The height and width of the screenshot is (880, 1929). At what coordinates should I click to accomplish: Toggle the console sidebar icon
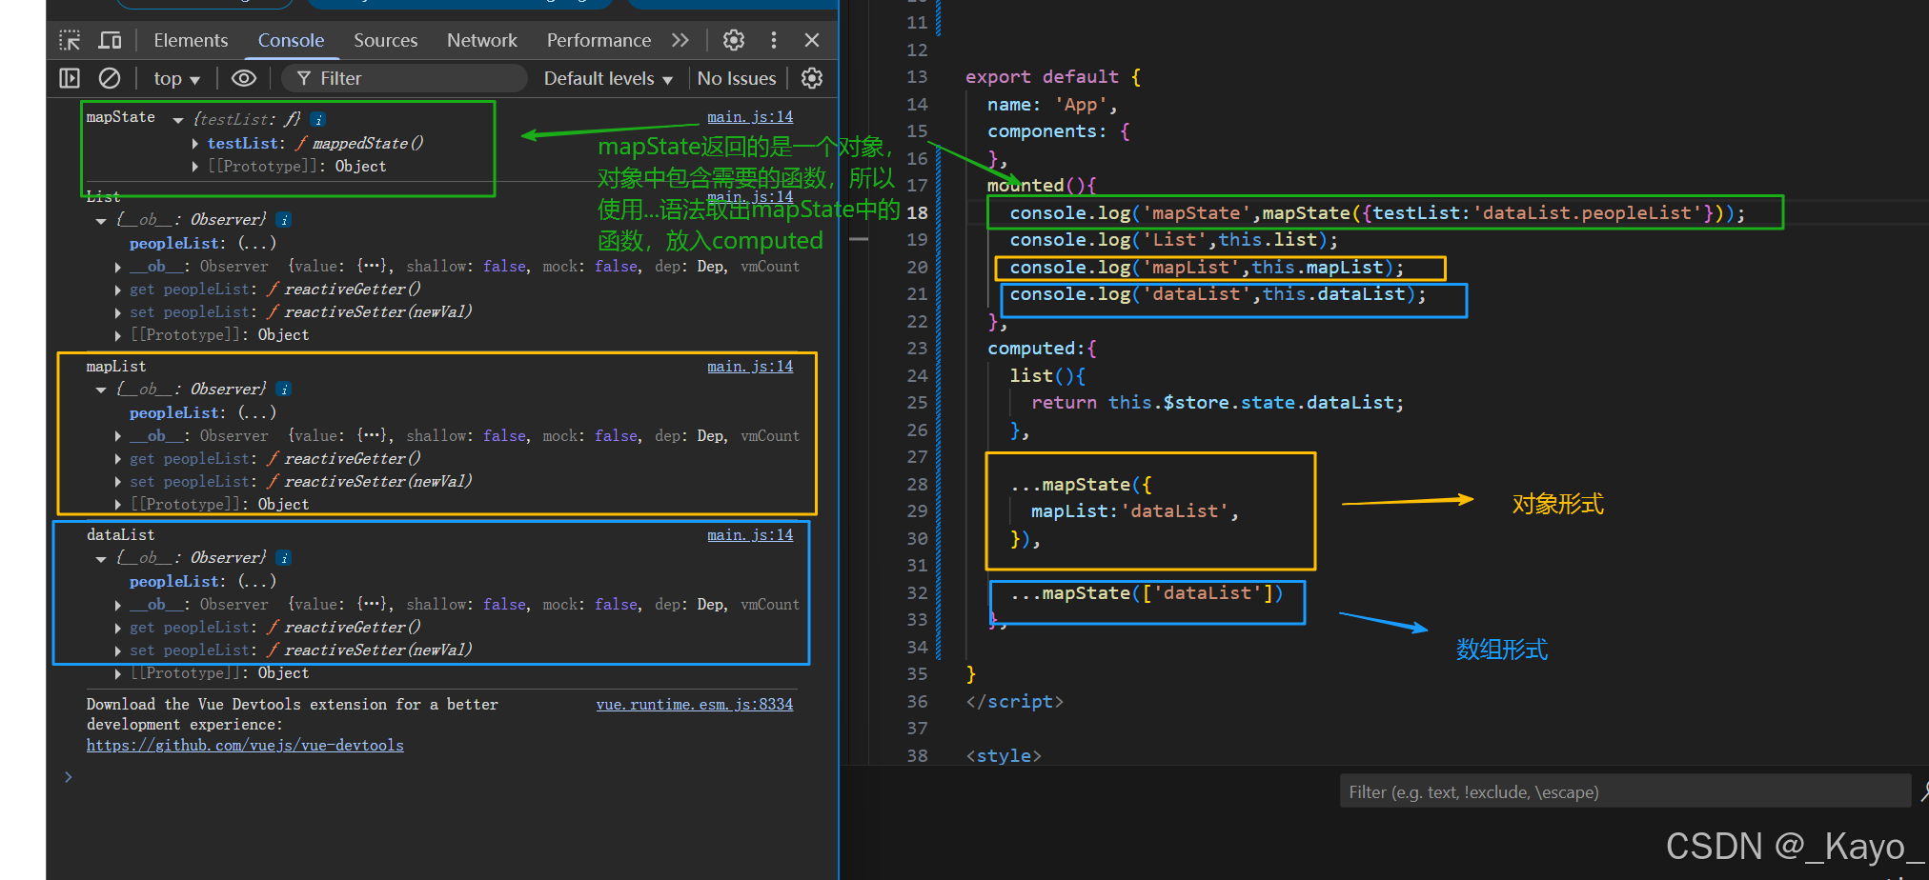70,78
